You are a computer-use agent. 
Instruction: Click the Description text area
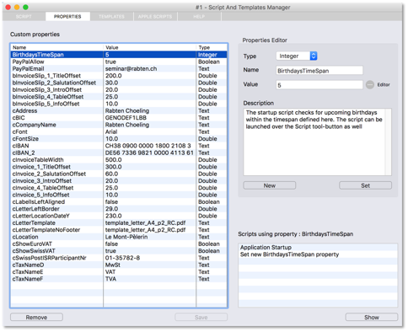tap(317, 142)
